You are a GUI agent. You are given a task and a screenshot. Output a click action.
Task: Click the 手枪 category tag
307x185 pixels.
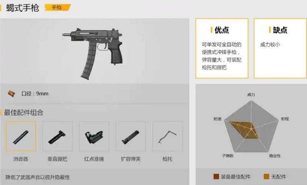57,7
